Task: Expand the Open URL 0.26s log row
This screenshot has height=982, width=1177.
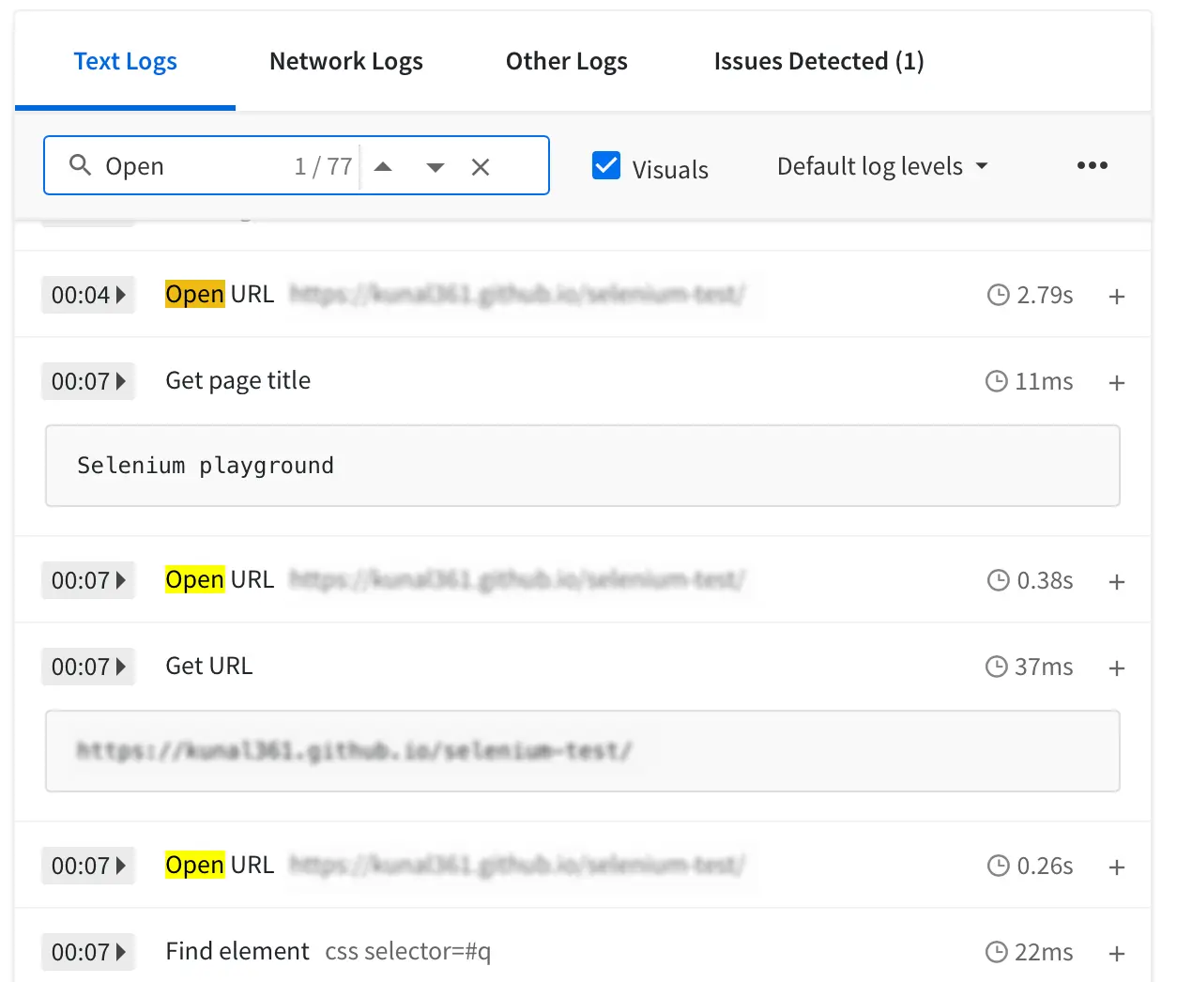Action: pyautogui.click(x=1116, y=867)
